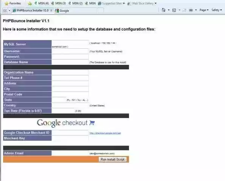The height and width of the screenshot is (181, 225).
Task: Expand the Print dropdown arrow
Action: tap(196, 10)
